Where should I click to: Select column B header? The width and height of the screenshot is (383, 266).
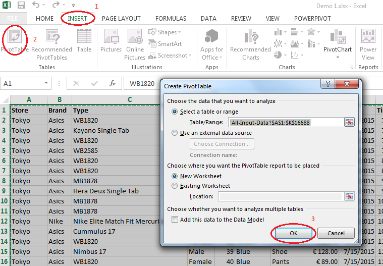pos(60,99)
